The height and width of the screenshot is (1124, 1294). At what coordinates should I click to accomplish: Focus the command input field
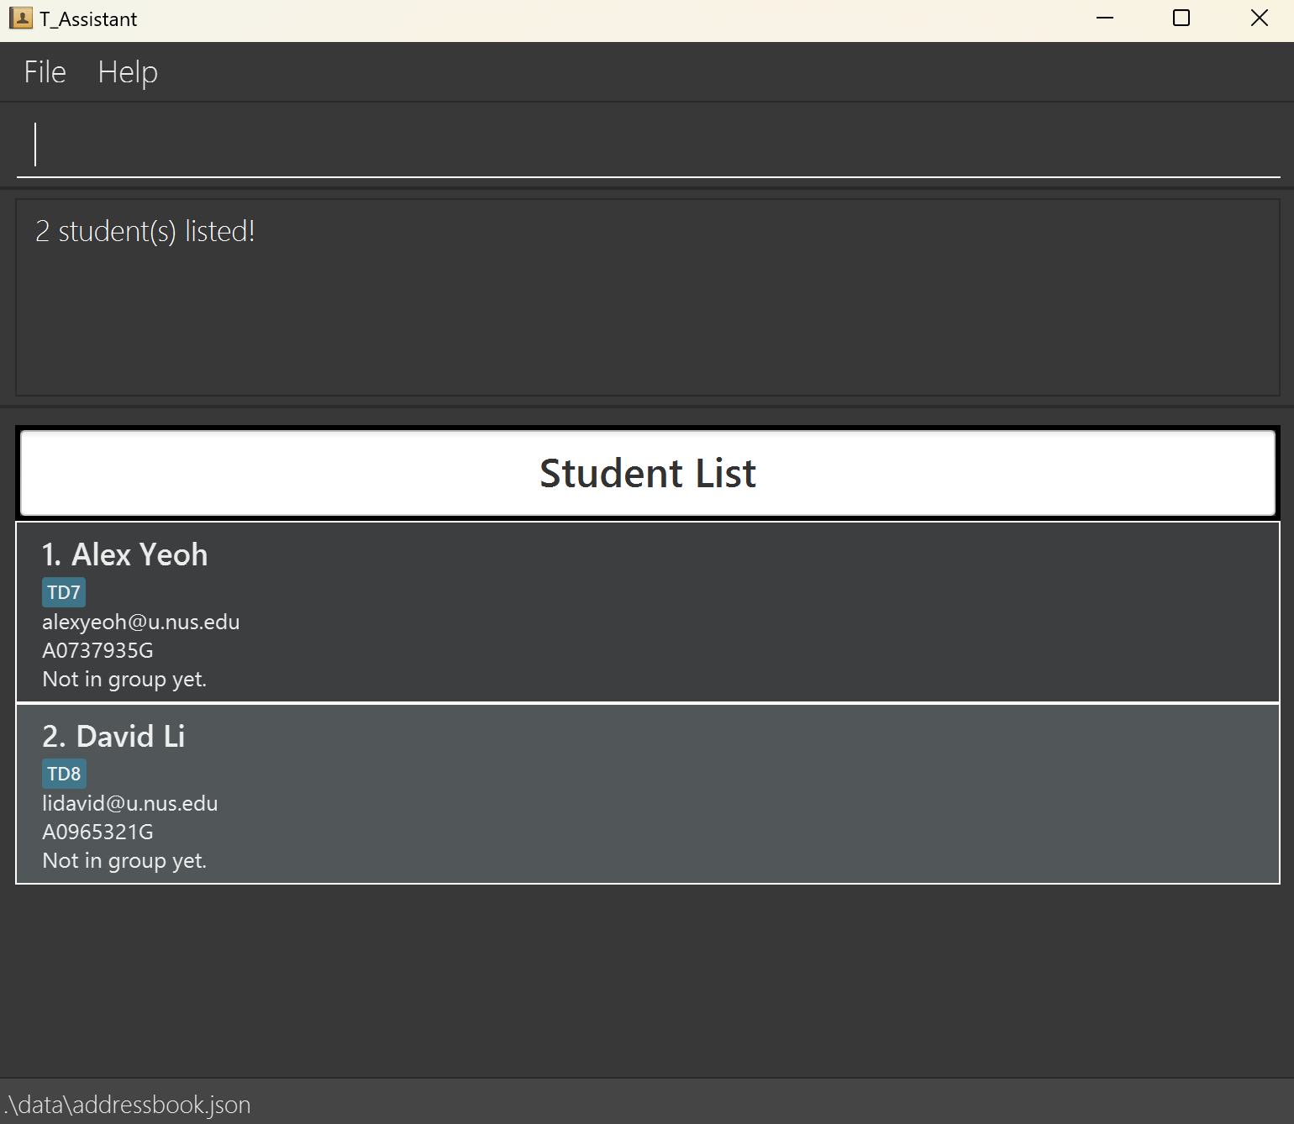pyautogui.click(x=647, y=144)
